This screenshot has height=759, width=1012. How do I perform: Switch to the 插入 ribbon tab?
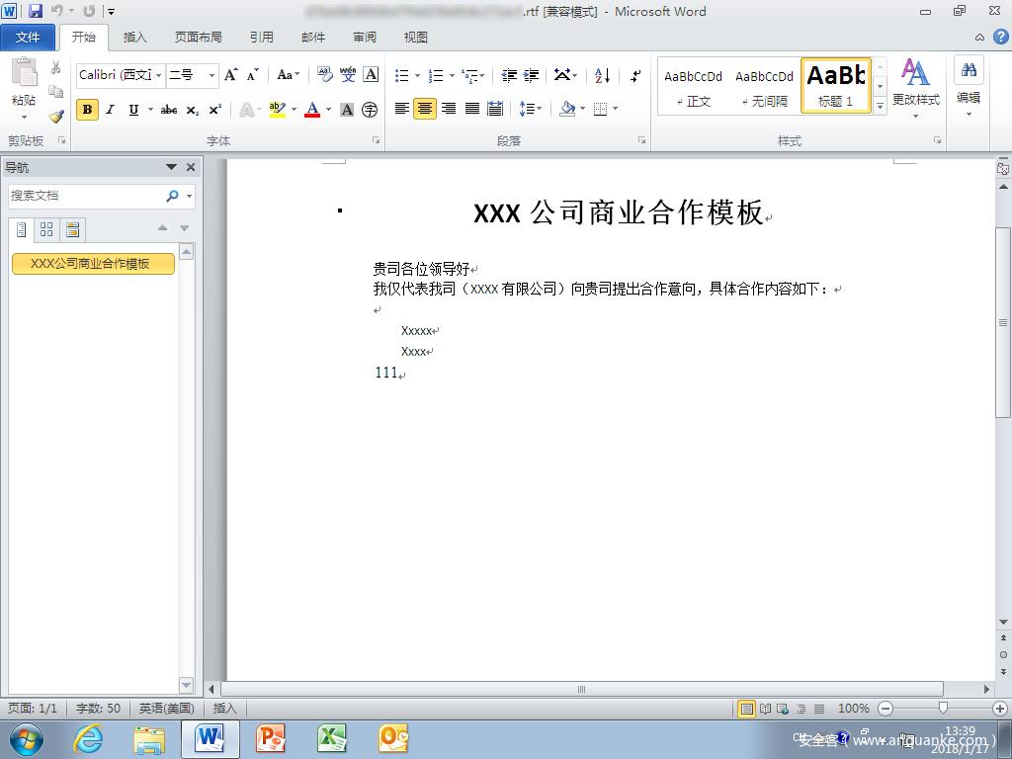pos(134,38)
